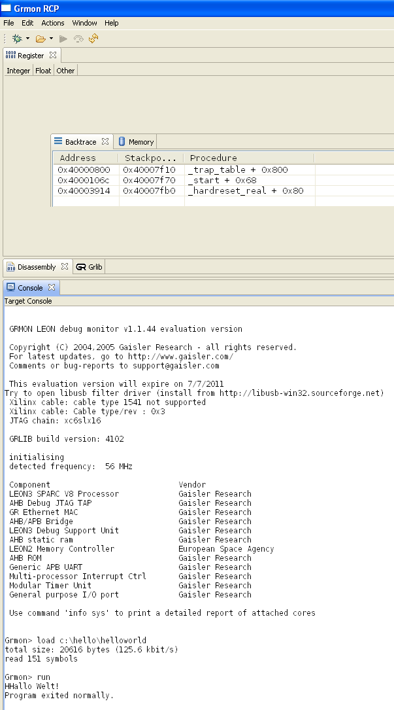
Task: Select the _start + 0x68 row
Action: pyautogui.click(x=224, y=180)
